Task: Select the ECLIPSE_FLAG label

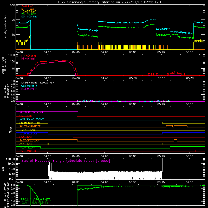Action: (28, 133)
